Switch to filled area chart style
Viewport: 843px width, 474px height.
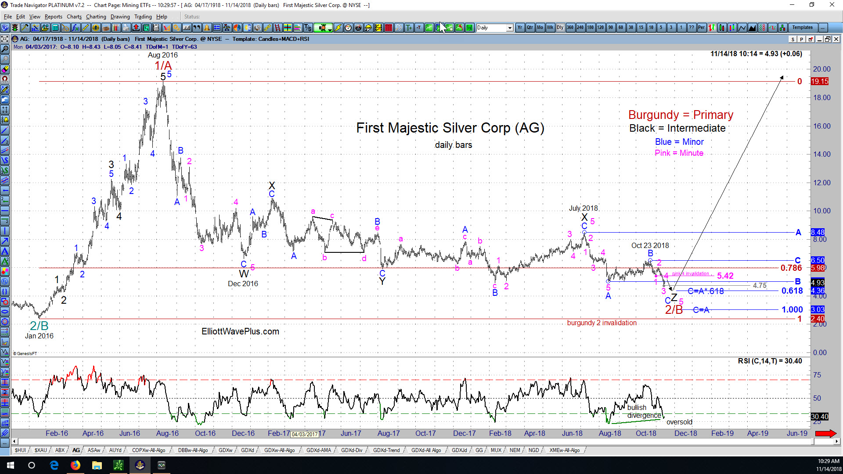752,28
